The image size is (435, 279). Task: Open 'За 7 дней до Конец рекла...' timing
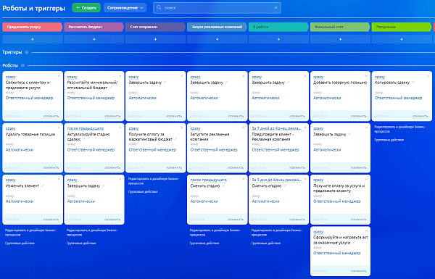[276, 128]
